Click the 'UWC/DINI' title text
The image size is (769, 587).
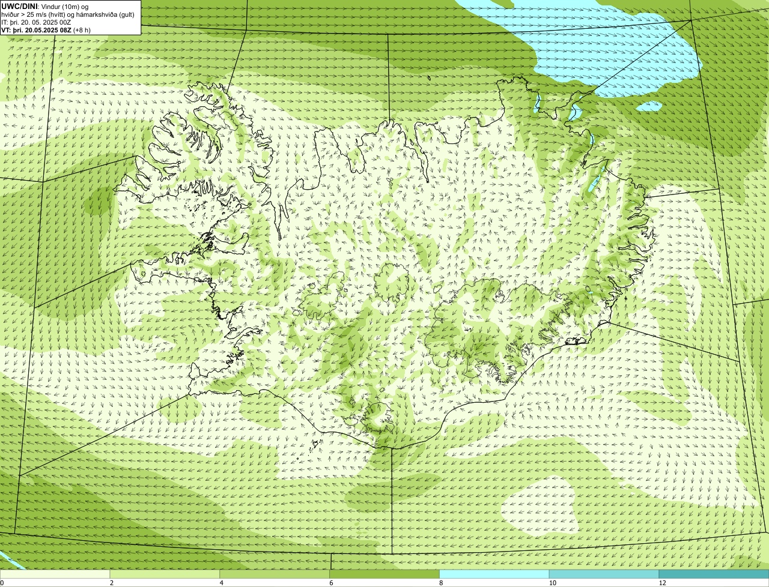coord(20,6)
